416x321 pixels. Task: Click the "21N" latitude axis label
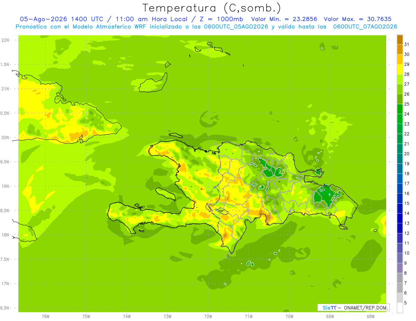coord(6,89)
